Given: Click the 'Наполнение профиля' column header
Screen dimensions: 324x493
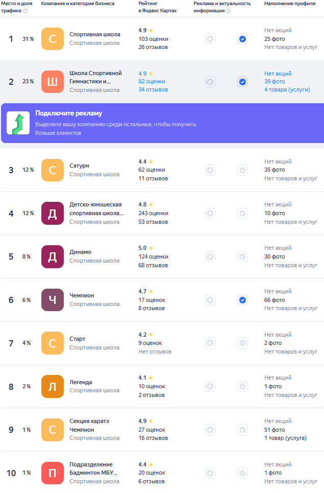Looking at the screenshot, I should [x=290, y=4].
